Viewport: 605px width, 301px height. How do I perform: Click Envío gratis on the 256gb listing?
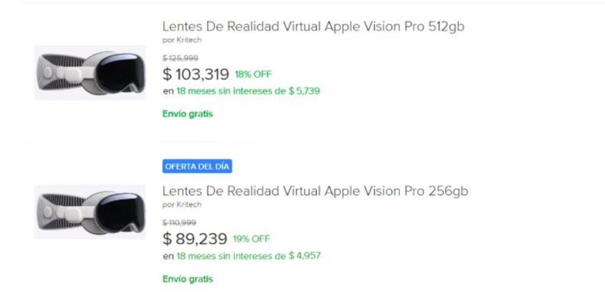[187, 279]
